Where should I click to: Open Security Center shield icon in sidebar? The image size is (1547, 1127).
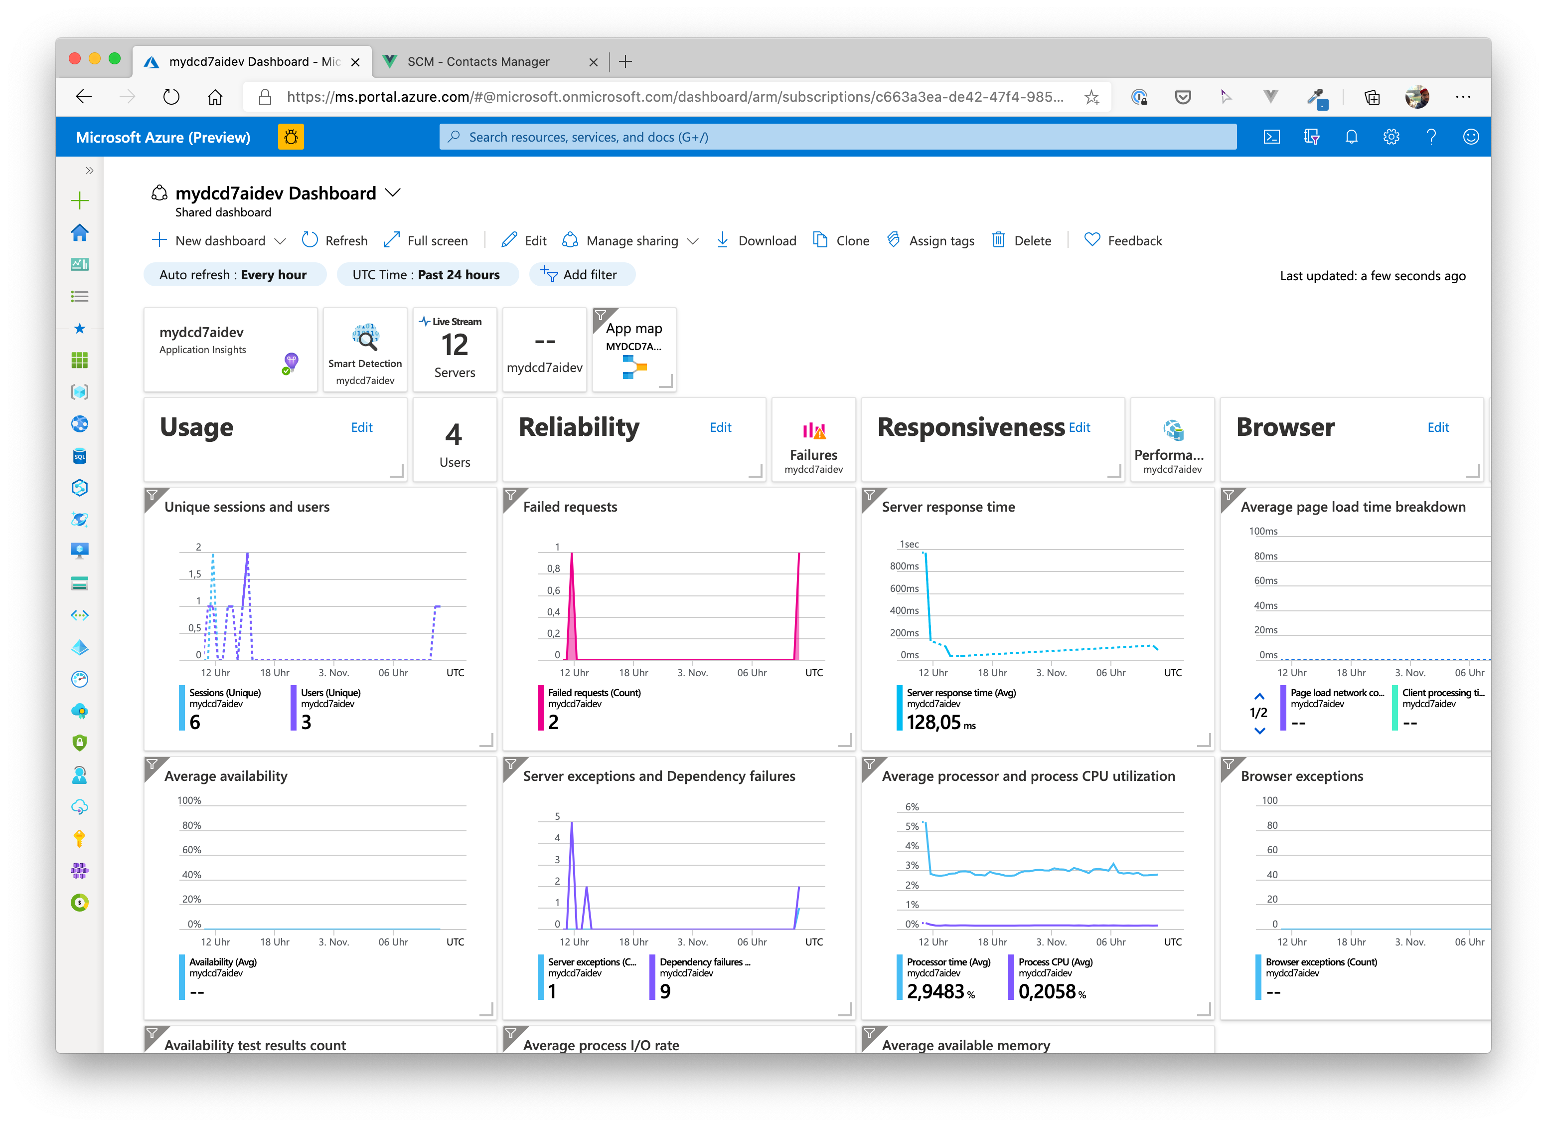click(x=80, y=743)
